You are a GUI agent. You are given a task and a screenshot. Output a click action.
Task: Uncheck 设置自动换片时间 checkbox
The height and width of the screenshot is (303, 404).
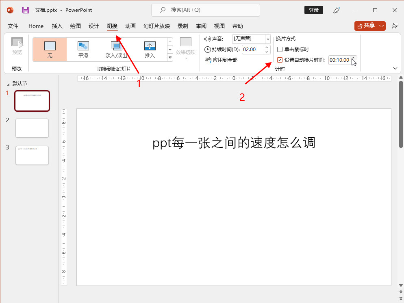click(280, 60)
